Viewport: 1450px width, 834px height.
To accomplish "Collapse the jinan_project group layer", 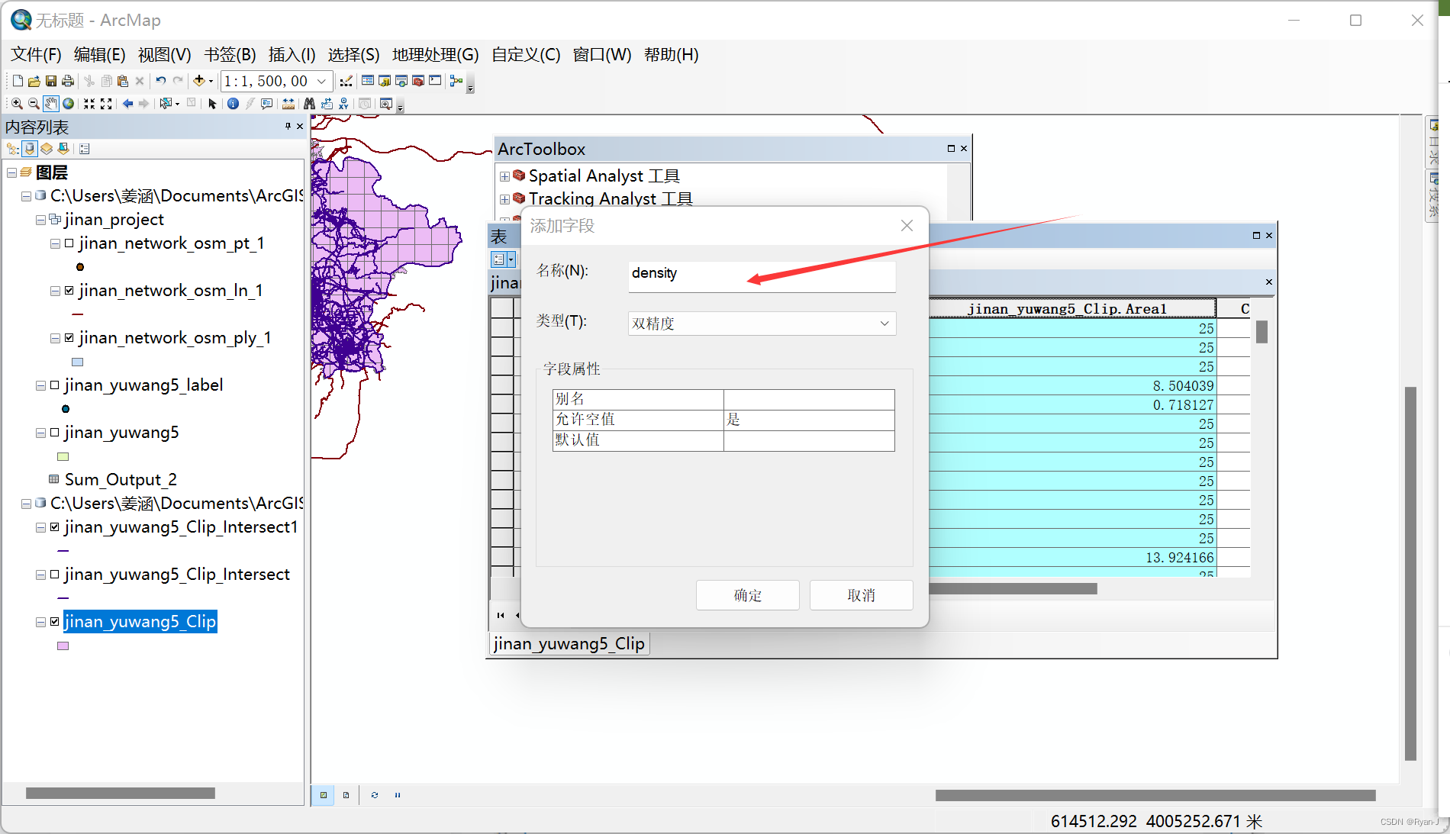I will pos(40,220).
